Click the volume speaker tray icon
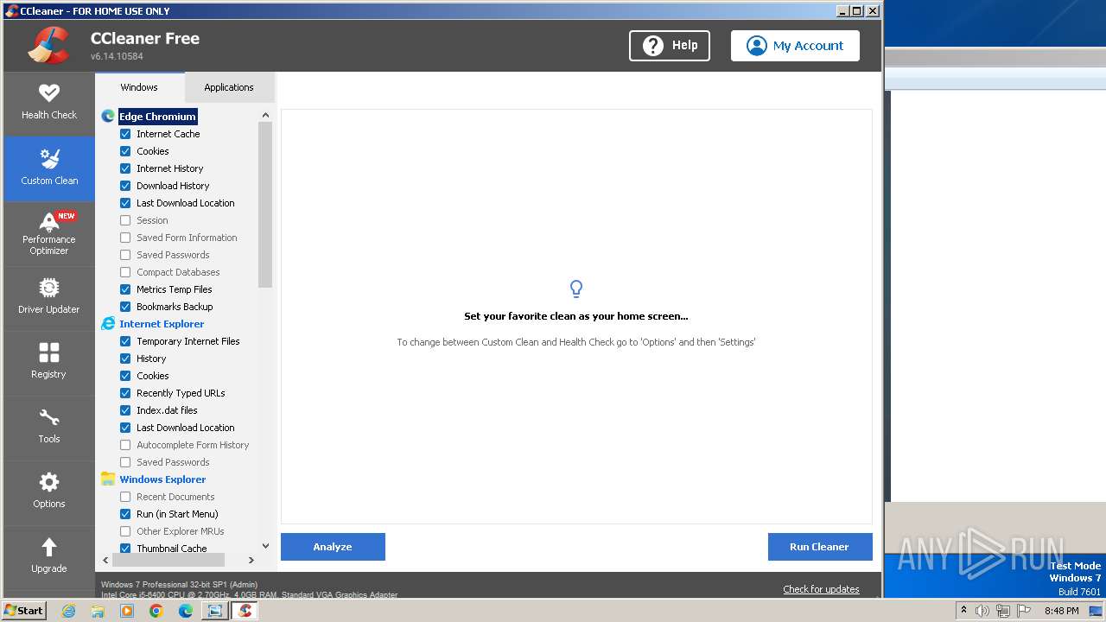Image resolution: width=1106 pixels, height=622 pixels. [982, 611]
